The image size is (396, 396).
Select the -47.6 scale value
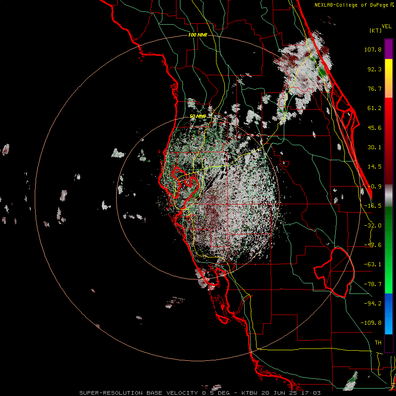(x=373, y=245)
